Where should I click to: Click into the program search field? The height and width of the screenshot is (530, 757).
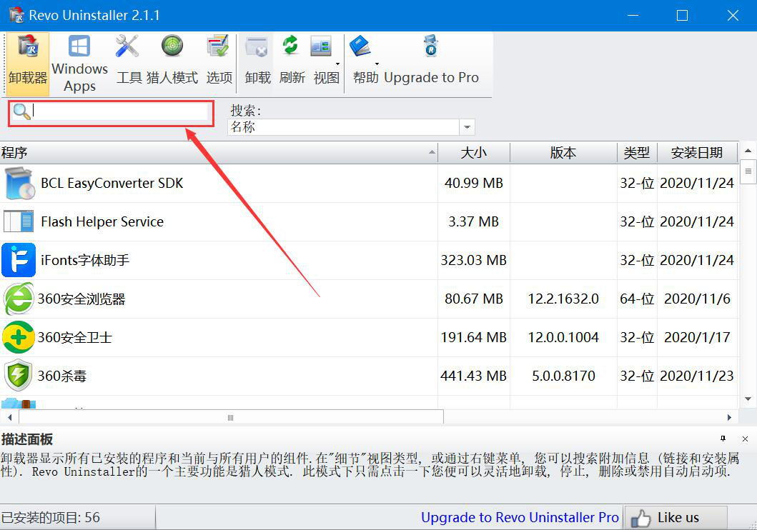(x=121, y=112)
